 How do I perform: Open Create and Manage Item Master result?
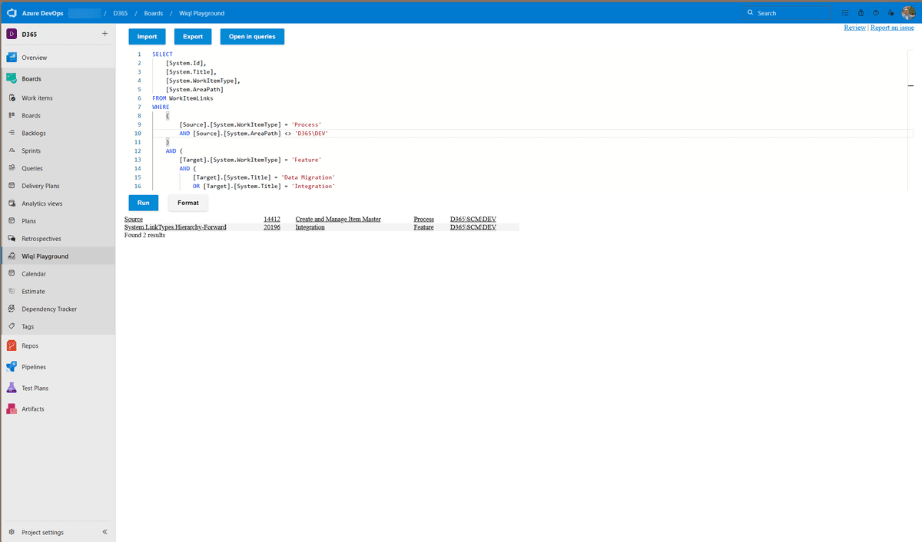tap(338, 220)
